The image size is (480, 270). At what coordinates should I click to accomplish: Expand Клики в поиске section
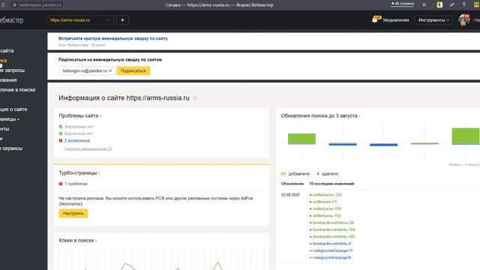[78, 241]
